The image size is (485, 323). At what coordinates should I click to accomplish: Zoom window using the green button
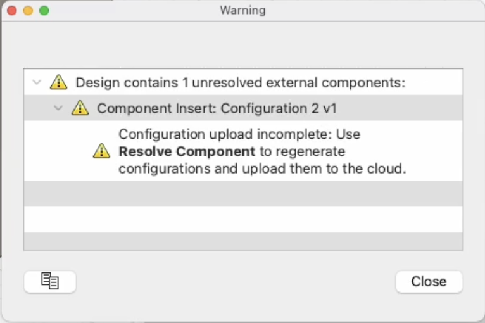pos(44,11)
